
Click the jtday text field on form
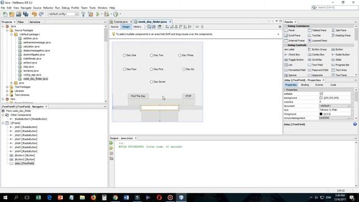(x=159, y=108)
